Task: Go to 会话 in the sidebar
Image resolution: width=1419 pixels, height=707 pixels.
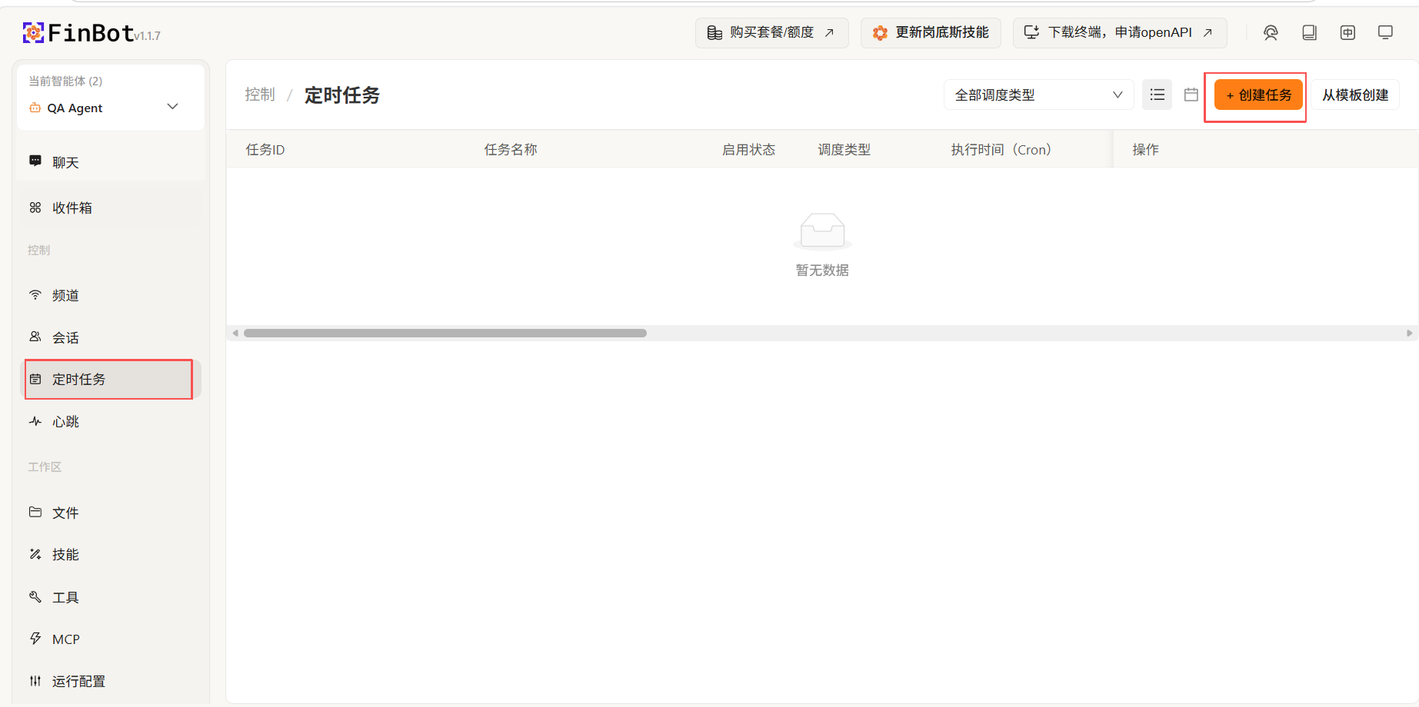Action: pos(111,337)
